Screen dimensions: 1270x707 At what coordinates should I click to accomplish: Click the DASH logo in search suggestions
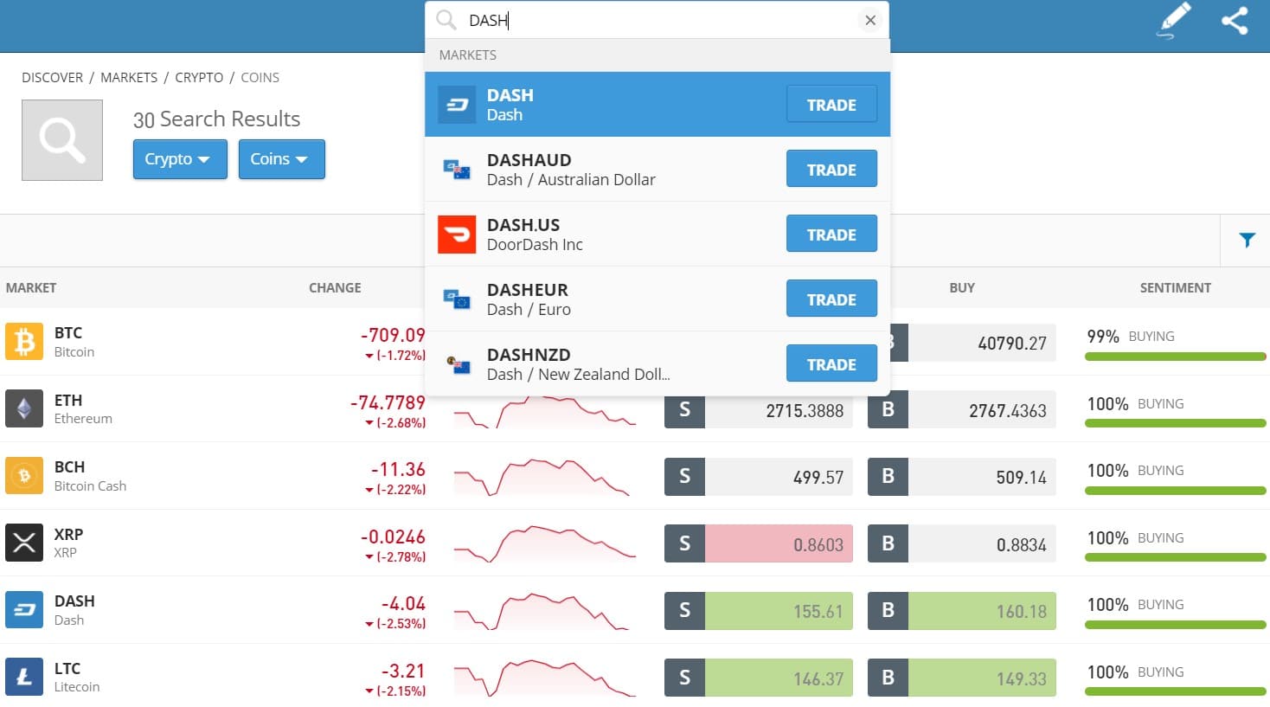(457, 105)
